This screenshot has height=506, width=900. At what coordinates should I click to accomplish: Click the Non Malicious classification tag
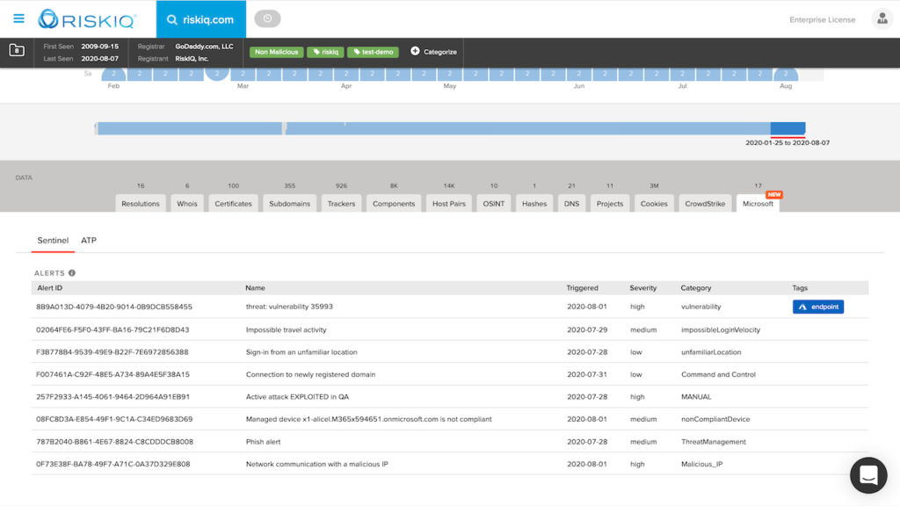point(276,52)
